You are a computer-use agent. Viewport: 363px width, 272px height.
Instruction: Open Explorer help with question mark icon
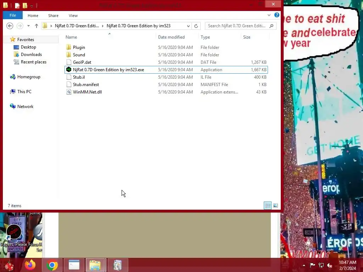click(277, 15)
